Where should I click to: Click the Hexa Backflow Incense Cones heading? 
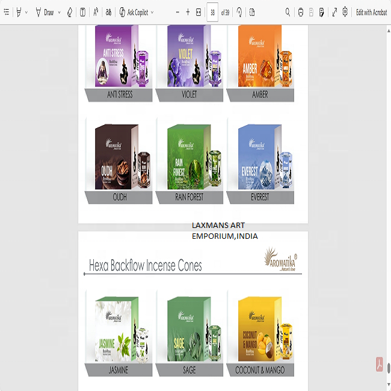coord(146,265)
